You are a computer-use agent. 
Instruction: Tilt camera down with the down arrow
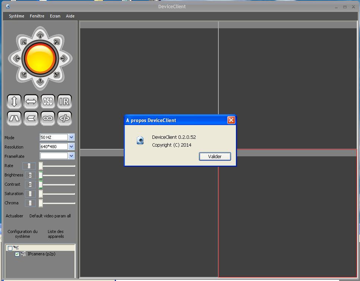(x=40, y=82)
